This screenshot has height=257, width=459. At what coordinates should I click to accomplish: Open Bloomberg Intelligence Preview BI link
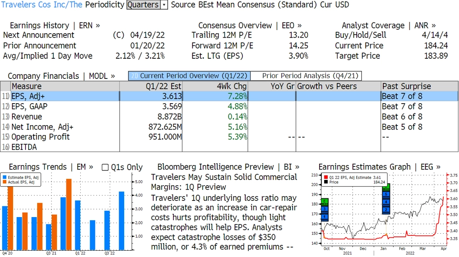(x=228, y=167)
